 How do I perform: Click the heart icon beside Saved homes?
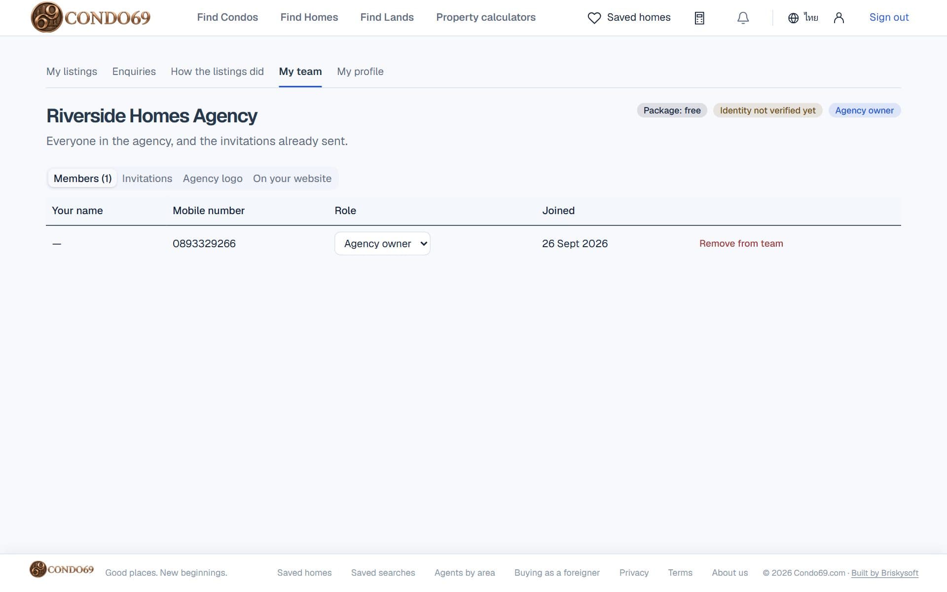click(594, 18)
